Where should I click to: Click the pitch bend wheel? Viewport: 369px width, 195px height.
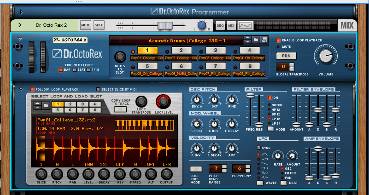[31, 57]
